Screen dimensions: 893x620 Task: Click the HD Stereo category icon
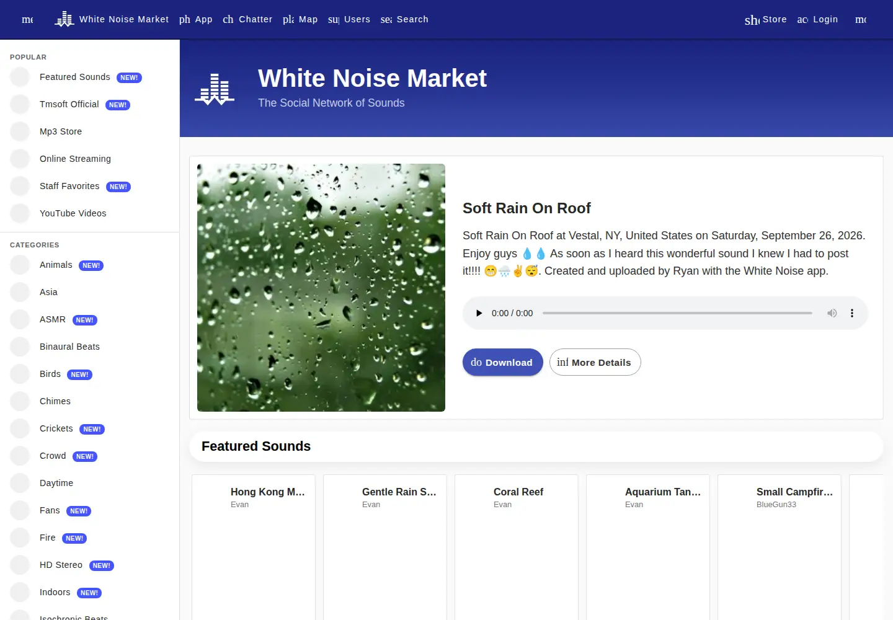[x=20, y=565]
